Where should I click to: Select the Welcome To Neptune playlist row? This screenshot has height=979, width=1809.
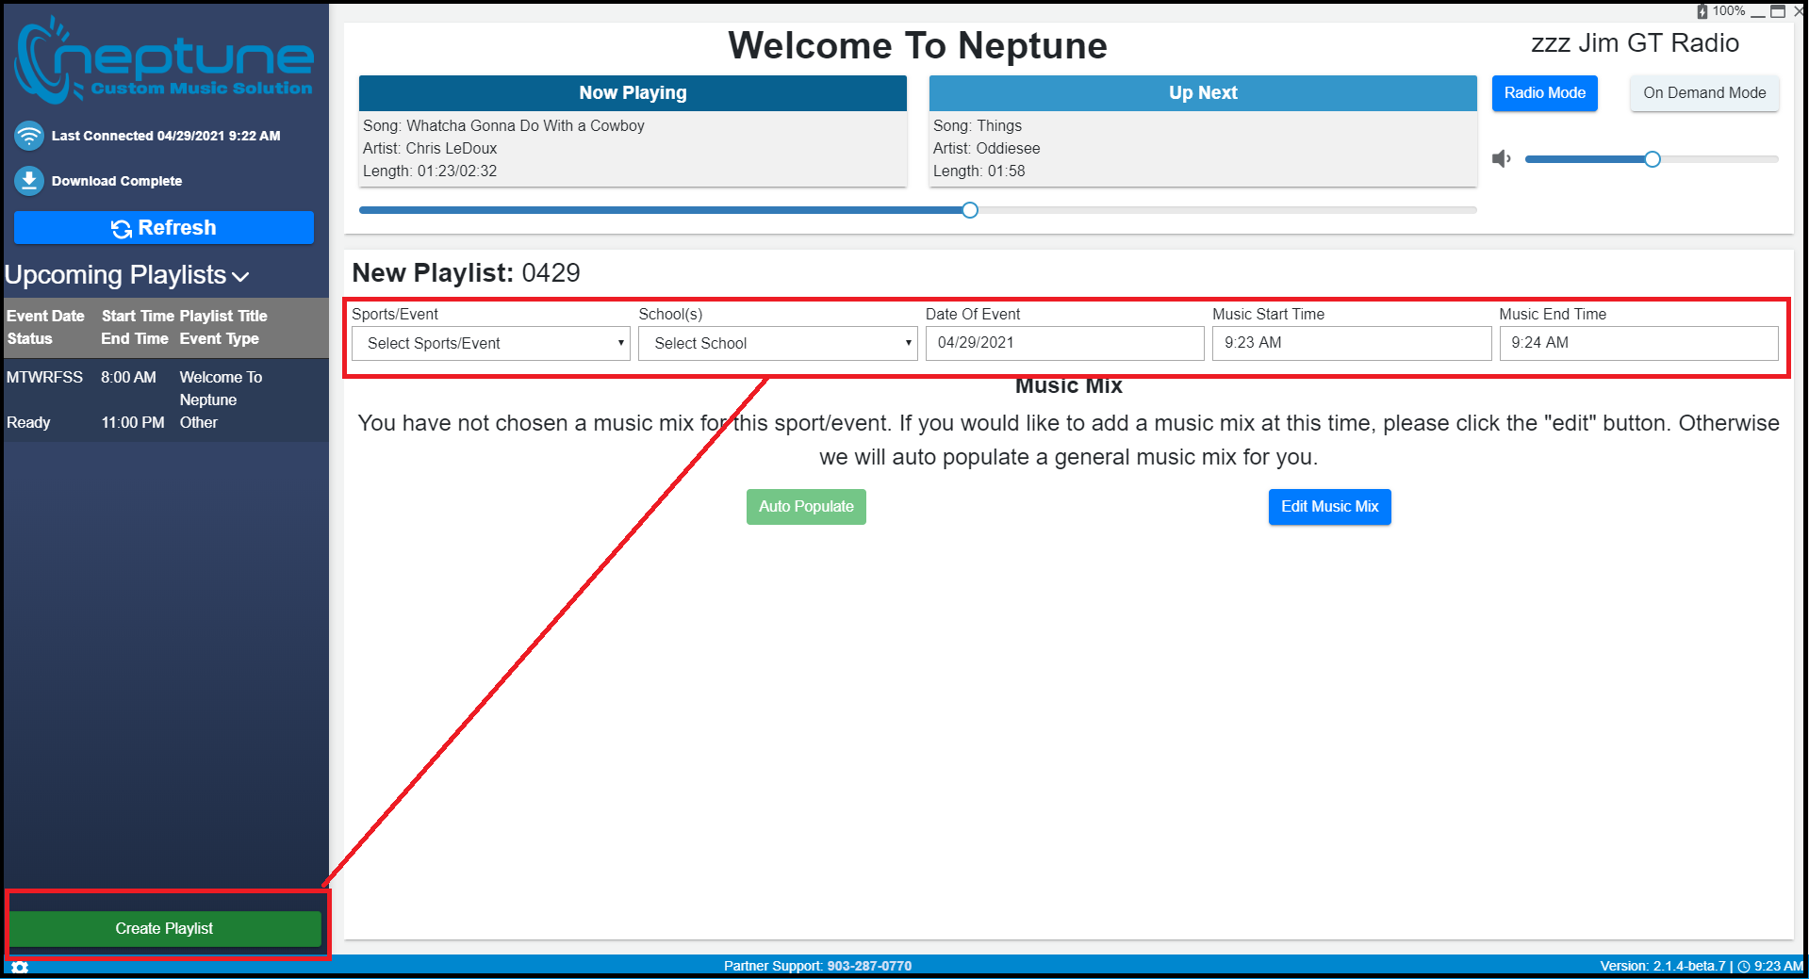point(165,400)
